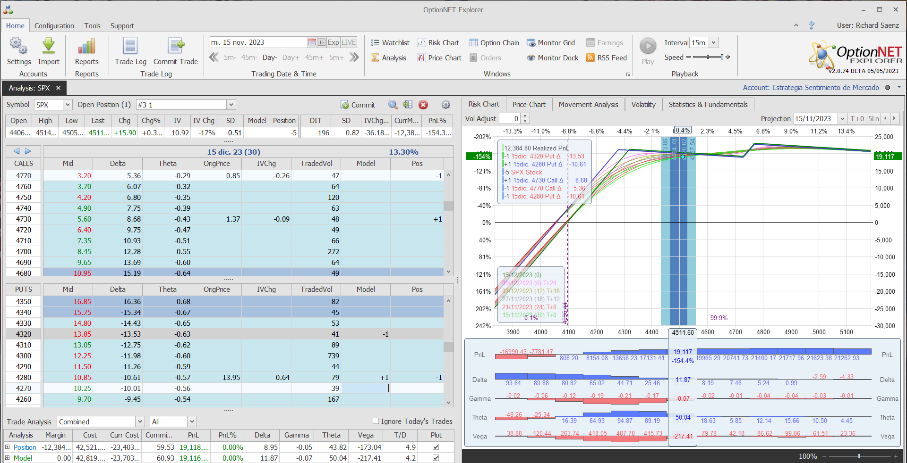Step back with the double-left arrow
The height and width of the screenshot is (463, 907).
[214, 58]
